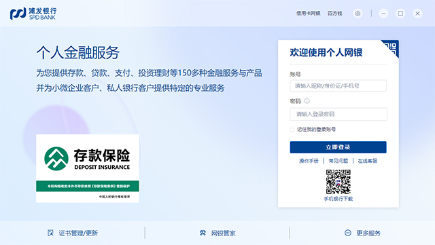Click the SPD Bank logo
This screenshot has width=435, height=245.
pos(33,14)
